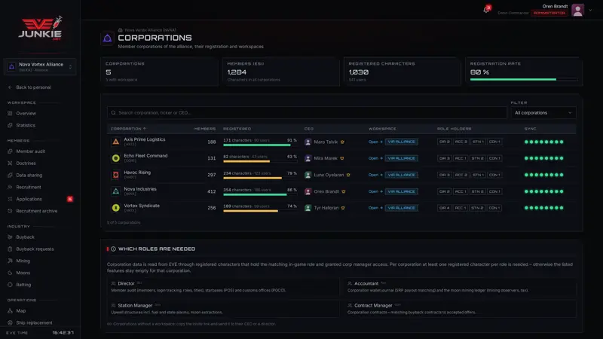Click the Moons sidebar icon
Image resolution: width=603 pixels, height=339 pixels.
tap(10, 273)
